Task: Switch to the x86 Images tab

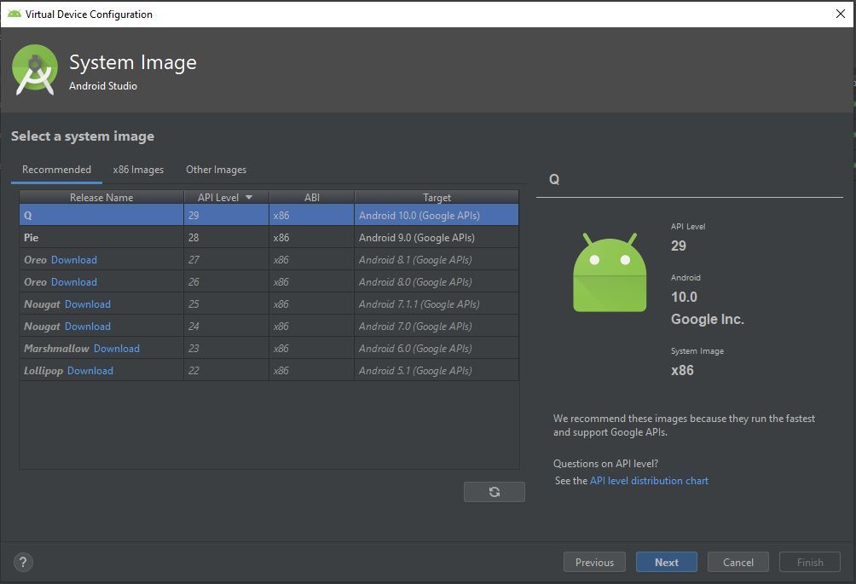Action: 138,170
